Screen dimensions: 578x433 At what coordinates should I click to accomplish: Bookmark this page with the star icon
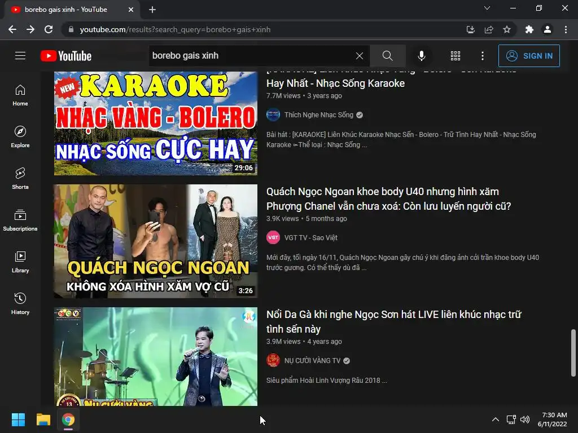[507, 29]
